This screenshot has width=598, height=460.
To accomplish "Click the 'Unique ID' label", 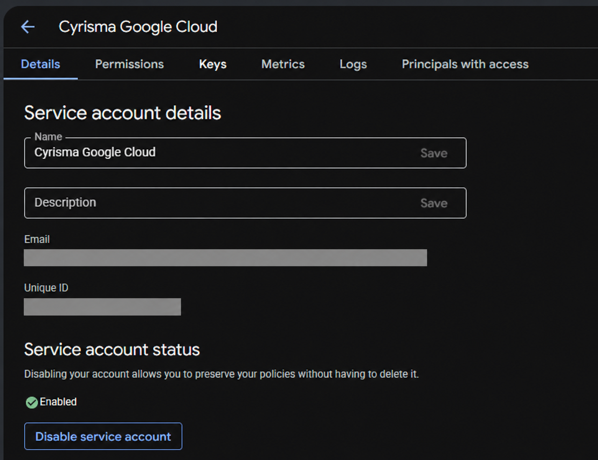I will [46, 288].
